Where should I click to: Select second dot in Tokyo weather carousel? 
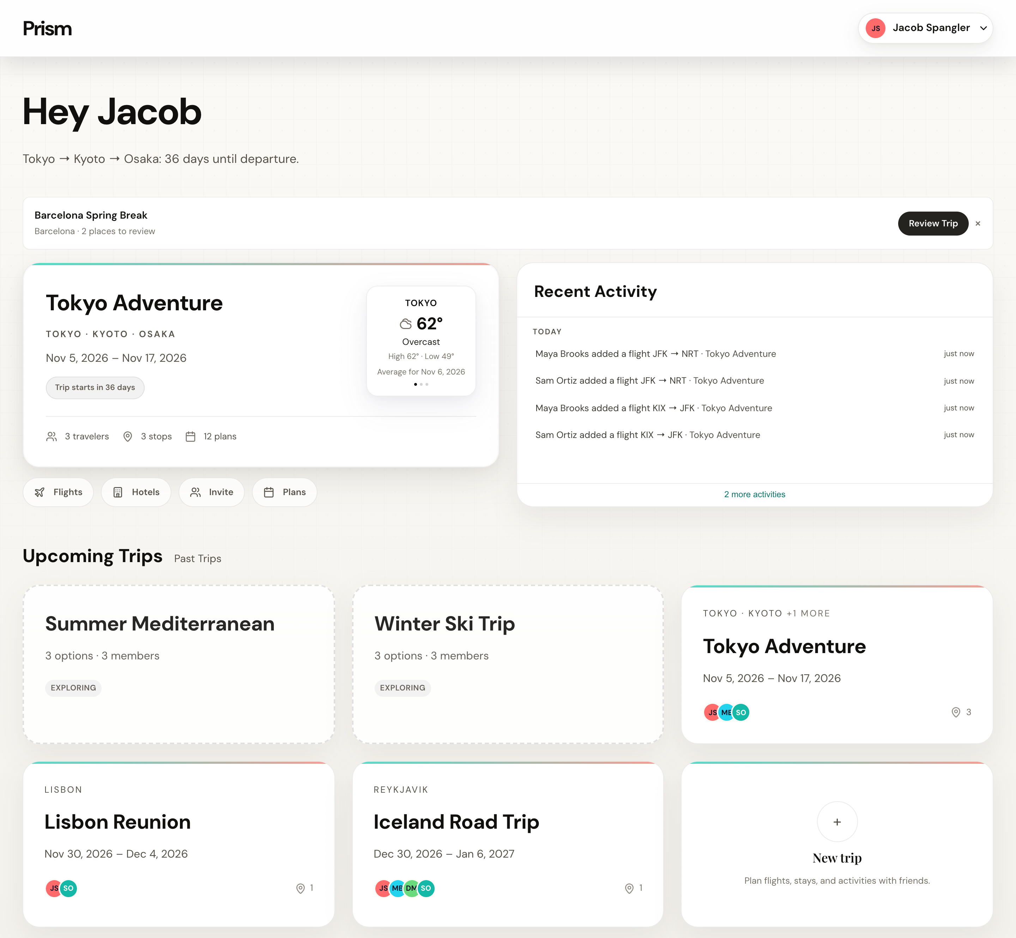click(422, 384)
